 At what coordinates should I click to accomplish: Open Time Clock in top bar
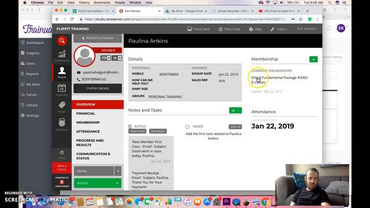click(x=230, y=29)
